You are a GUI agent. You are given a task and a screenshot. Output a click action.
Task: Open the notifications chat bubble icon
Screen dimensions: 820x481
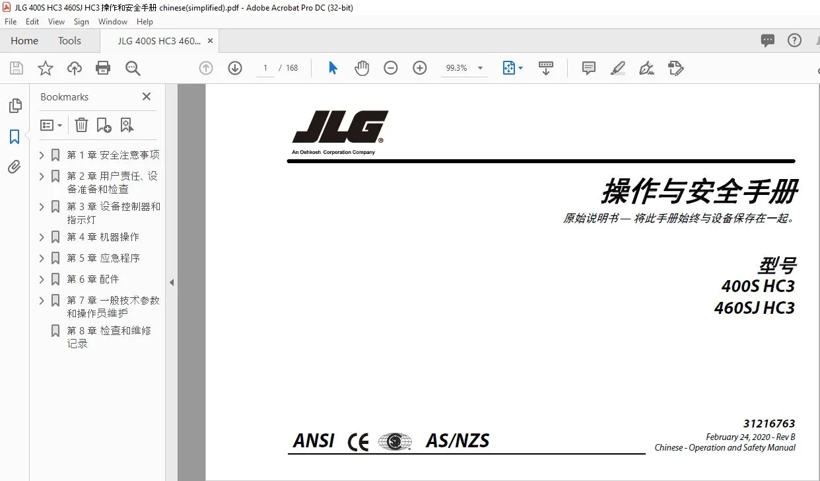pos(768,41)
